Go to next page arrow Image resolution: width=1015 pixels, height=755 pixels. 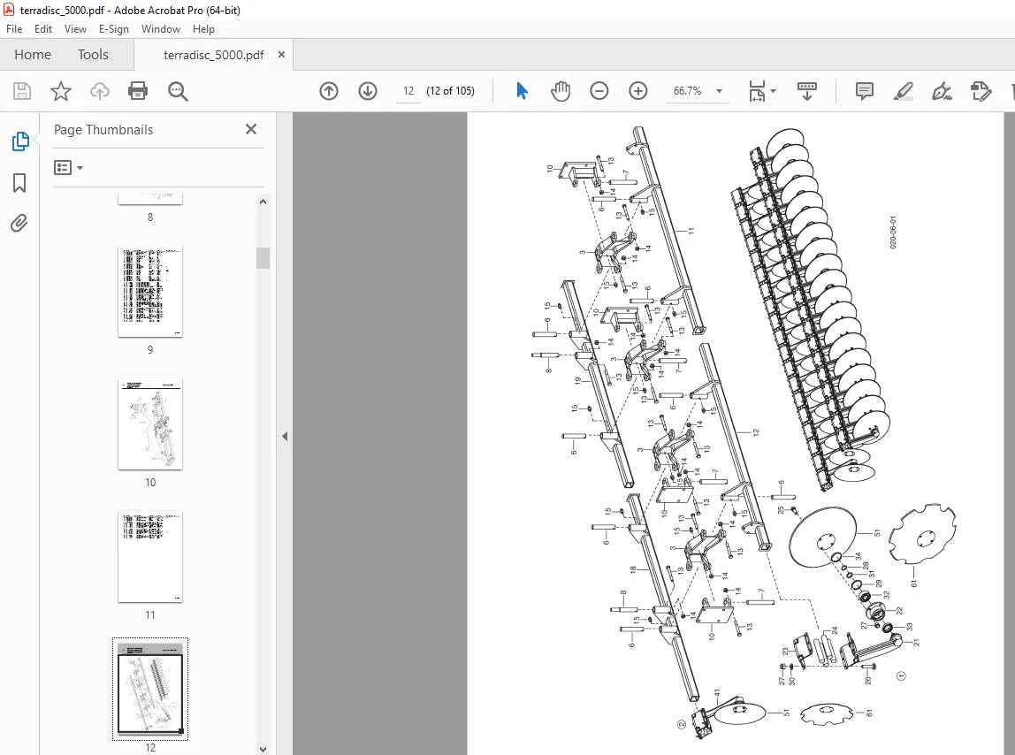pos(368,91)
